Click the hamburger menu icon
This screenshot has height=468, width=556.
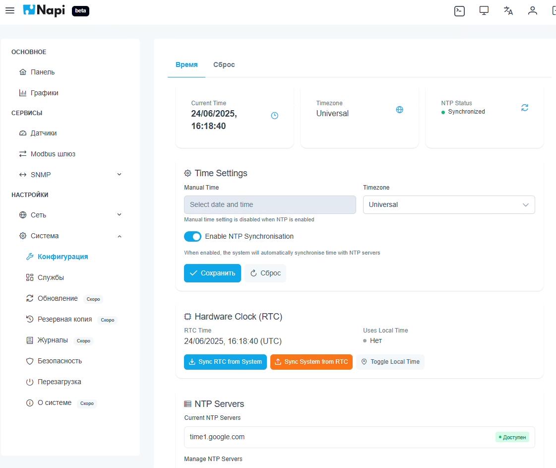coord(9,10)
